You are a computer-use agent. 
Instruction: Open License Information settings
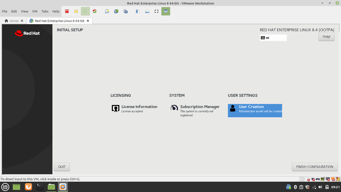(x=134, y=109)
